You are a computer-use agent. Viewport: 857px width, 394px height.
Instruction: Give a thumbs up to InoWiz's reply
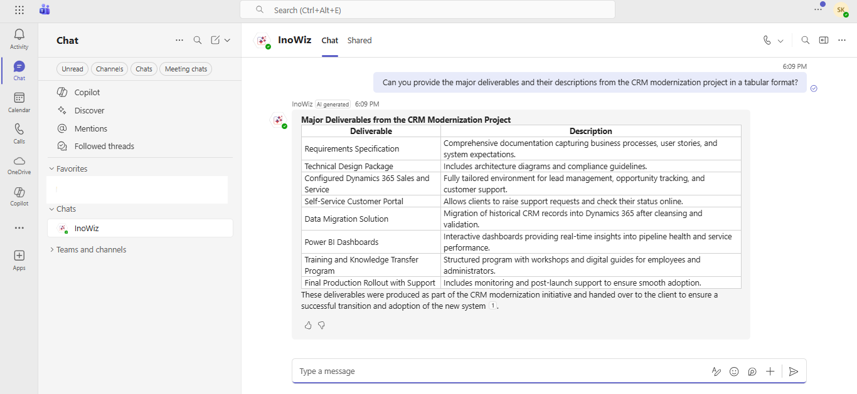[x=308, y=325]
